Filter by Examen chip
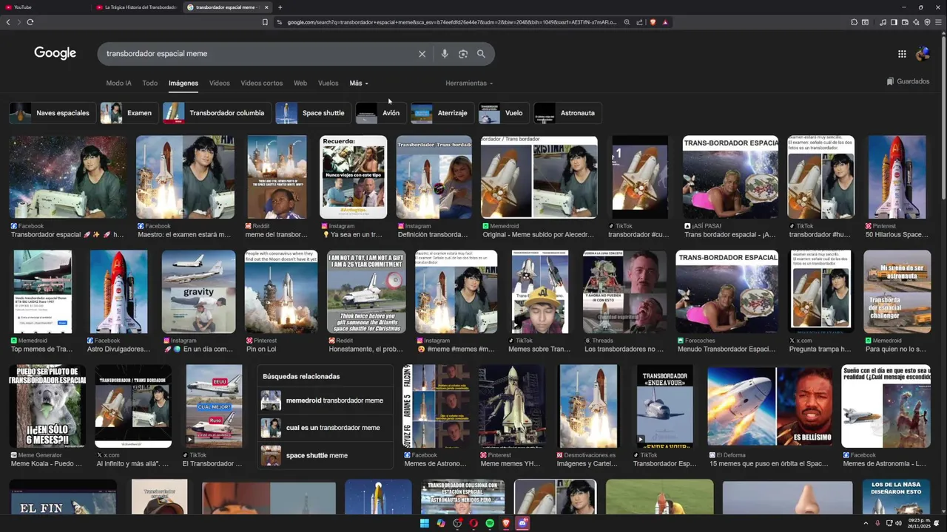Viewport: 947px width, 532px height. tap(129, 113)
